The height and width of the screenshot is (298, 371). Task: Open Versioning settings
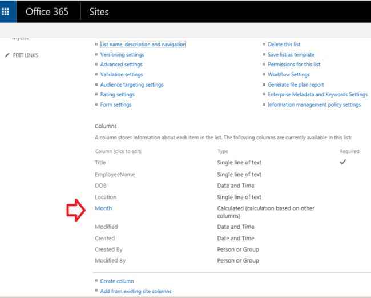(122, 55)
